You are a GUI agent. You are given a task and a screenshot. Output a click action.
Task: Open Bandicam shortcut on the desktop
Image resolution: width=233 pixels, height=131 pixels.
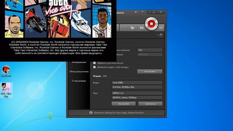[x=6, y=71]
